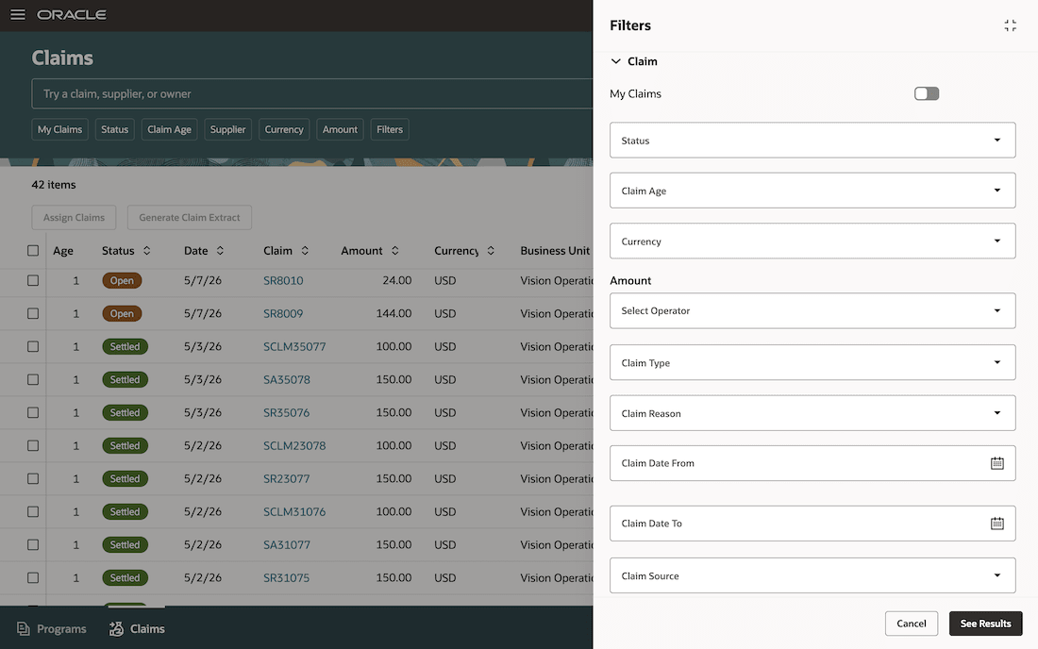Open the Currency dropdown in Filters
The width and height of the screenshot is (1038, 649).
click(x=812, y=241)
